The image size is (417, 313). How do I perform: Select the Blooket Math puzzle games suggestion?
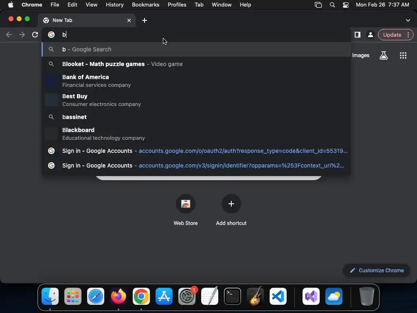pyautogui.click(x=196, y=64)
